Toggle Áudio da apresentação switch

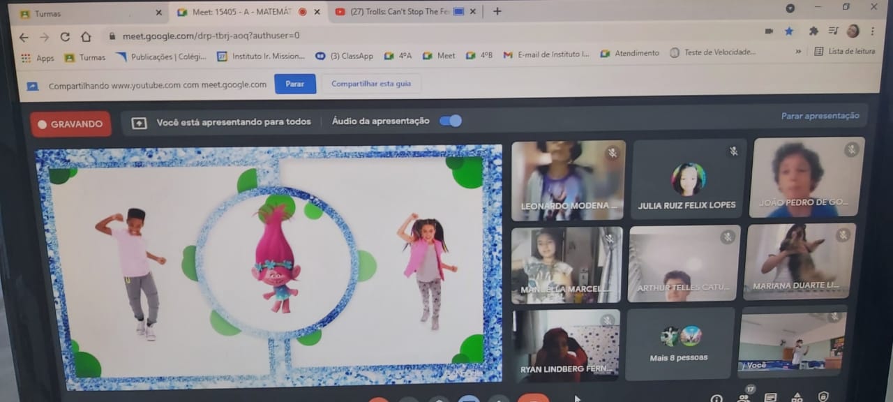(451, 121)
